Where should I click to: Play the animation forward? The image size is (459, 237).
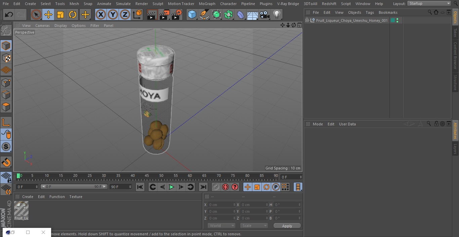pos(171,187)
